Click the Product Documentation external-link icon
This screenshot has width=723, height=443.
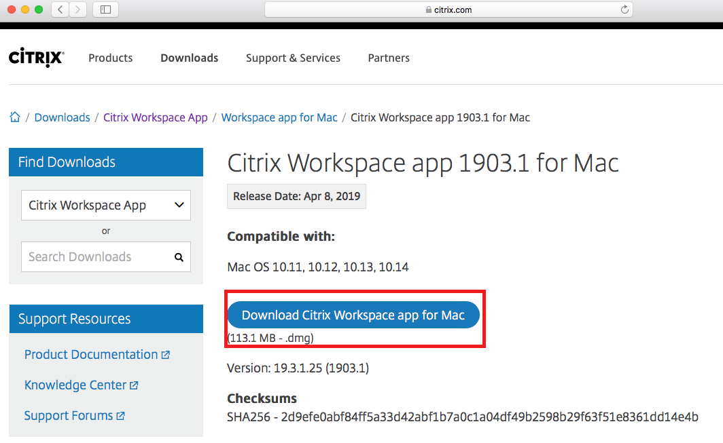[x=166, y=355]
